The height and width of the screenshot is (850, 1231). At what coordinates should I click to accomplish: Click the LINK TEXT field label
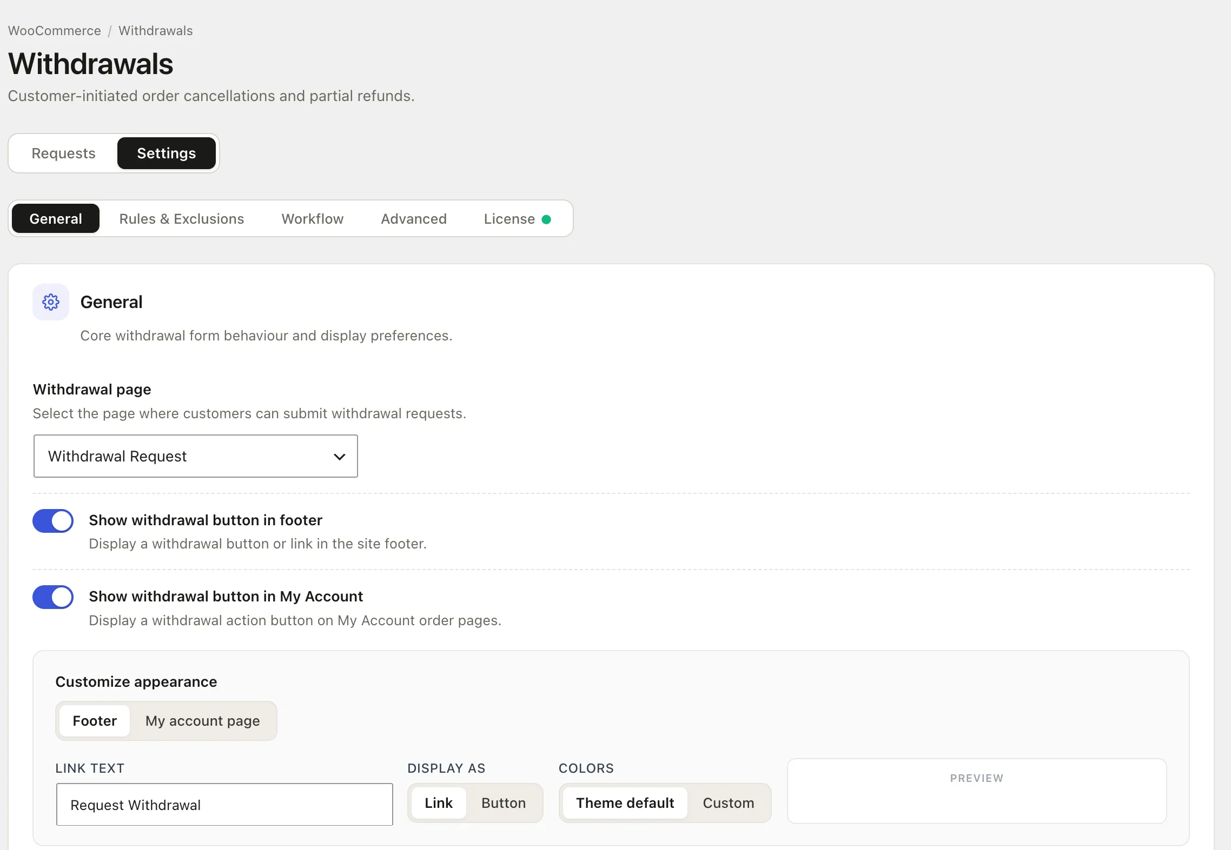pos(90,768)
